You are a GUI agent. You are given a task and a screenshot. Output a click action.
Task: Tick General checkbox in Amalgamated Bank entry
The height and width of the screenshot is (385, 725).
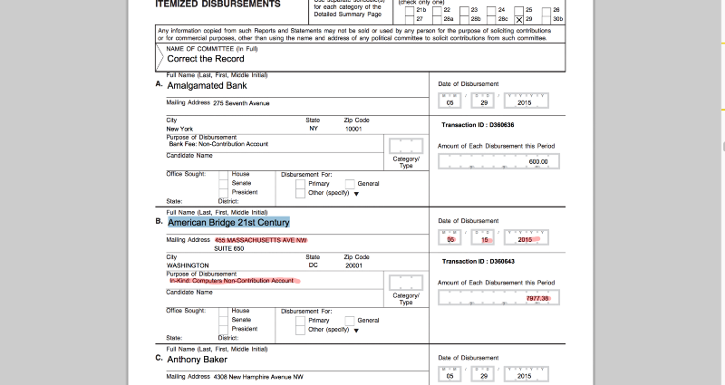[350, 184]
